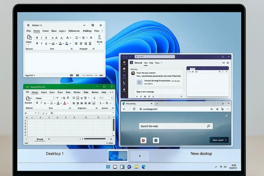This screenshot has height=176, width=264.
Task: Open the Fille menu in Word
Action: [x=29, y=31]
